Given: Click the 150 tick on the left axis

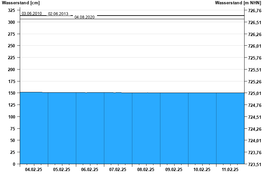Looking at the screenshot, I should click(11, 93).
